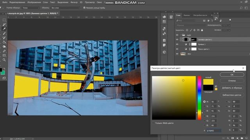250x140 pixels.
Task: Filter layers by pixel layers icon
Action: (x=204, y=21)
